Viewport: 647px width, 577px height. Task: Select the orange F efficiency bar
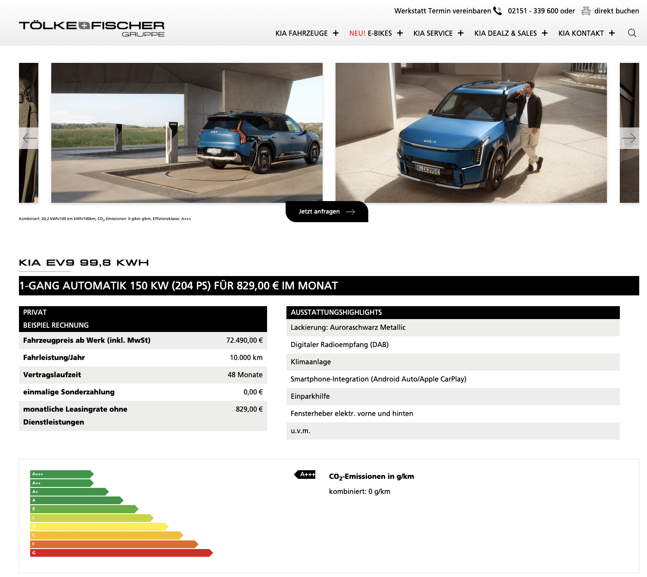(114, 544)
